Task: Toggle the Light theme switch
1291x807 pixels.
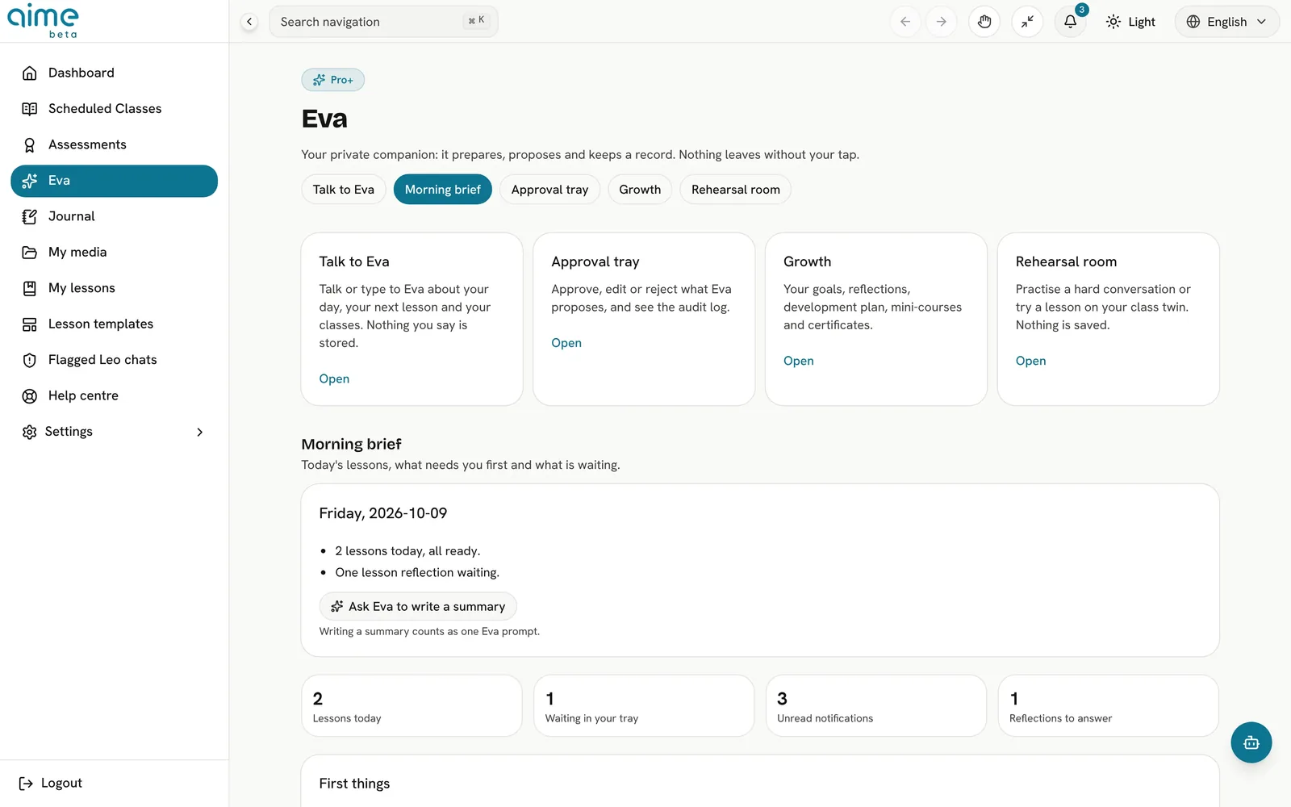Action: [x=1130, y=22]
